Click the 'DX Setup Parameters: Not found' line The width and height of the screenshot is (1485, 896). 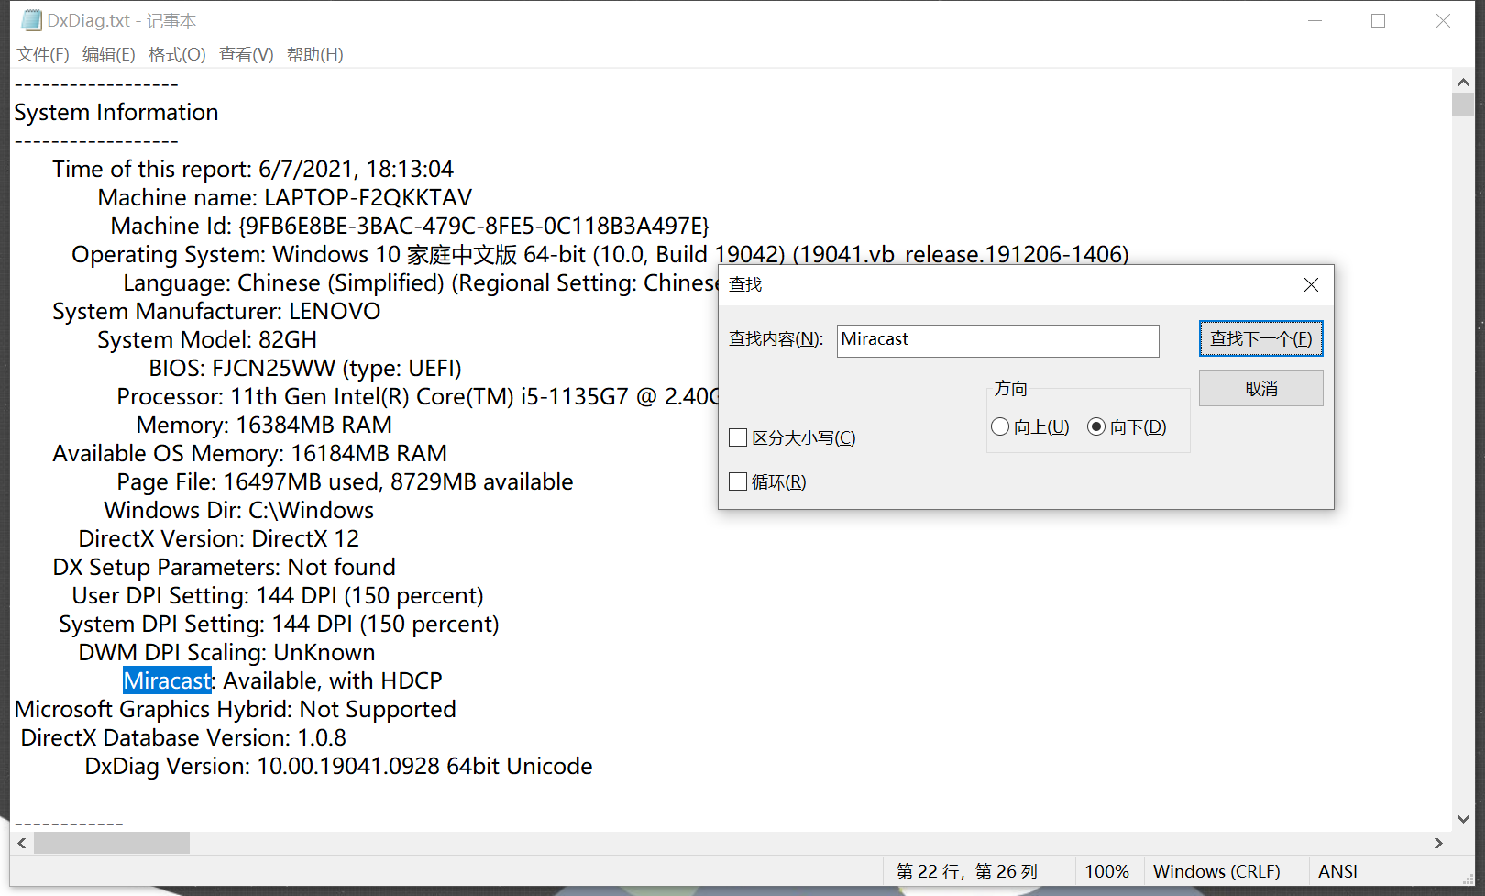click(x=225, y=567)
